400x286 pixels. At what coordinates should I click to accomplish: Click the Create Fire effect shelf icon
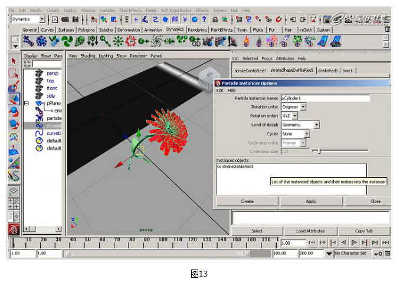246,41
